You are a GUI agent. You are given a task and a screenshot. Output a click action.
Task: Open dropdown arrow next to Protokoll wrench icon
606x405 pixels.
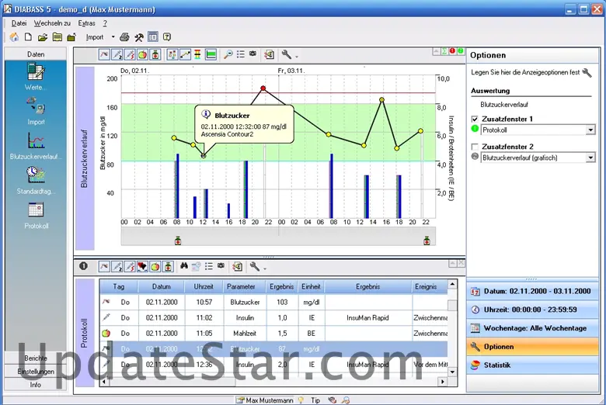coord(265,268)
